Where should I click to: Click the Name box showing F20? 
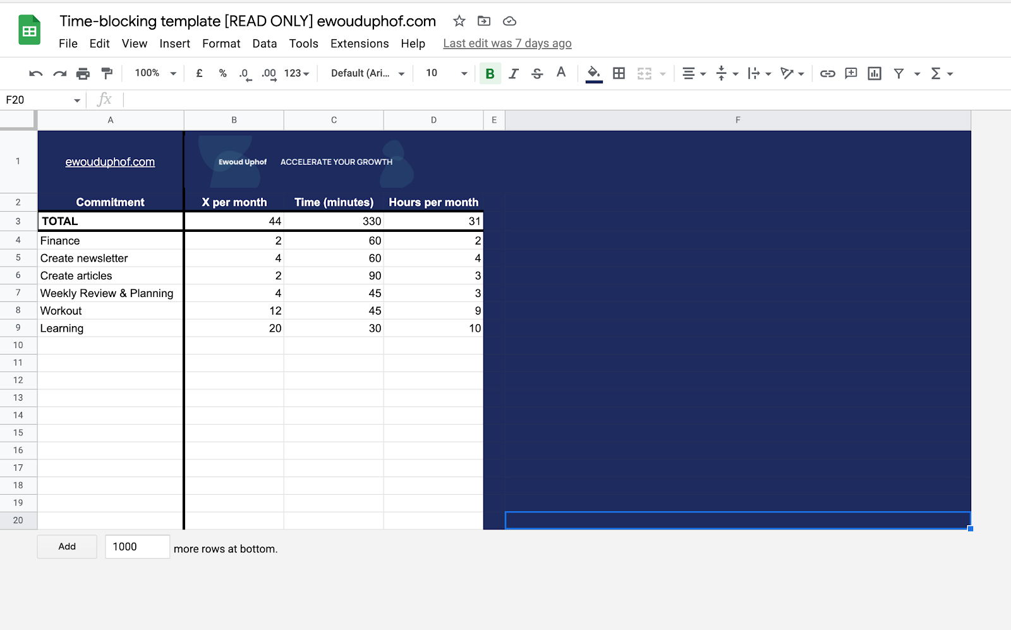coord(42,100)
